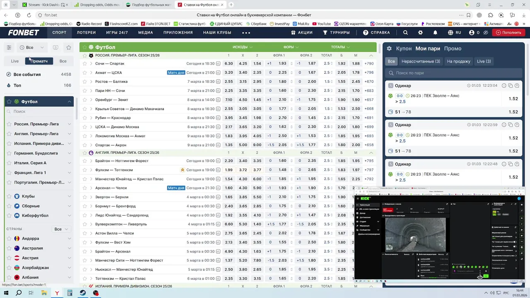Collapse the Футбол sidebar section
This screenshot has height=298, width=530.
[69, 102]
